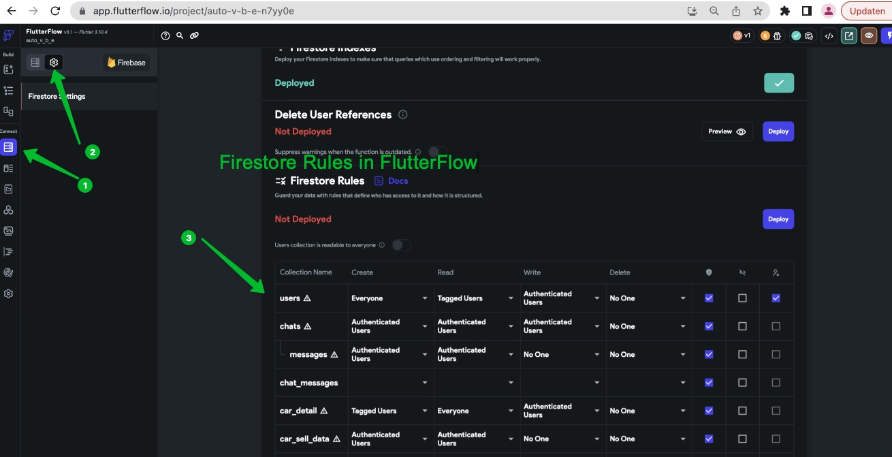The image size is (892, 457).
Task: Preview the Delete User References function
Action: click(727, 131)
